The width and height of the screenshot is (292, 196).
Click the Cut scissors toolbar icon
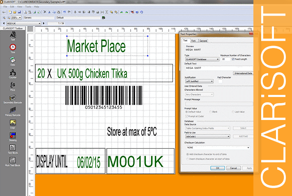(x=49, y=12)
